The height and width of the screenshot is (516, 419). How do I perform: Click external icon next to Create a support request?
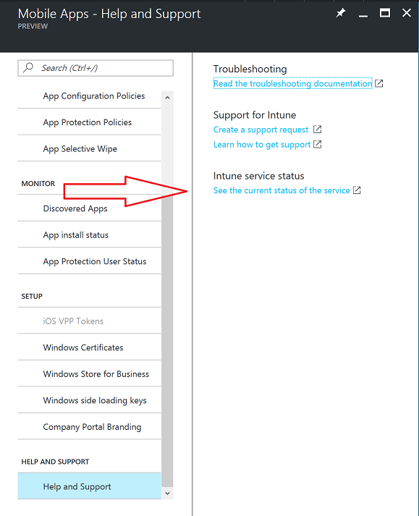coord(317,130)
